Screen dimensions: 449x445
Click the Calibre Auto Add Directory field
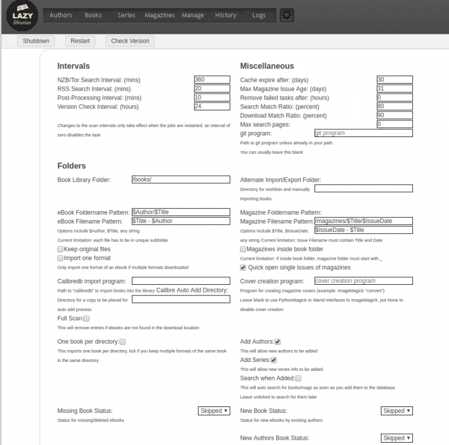[x=181, y=299]
